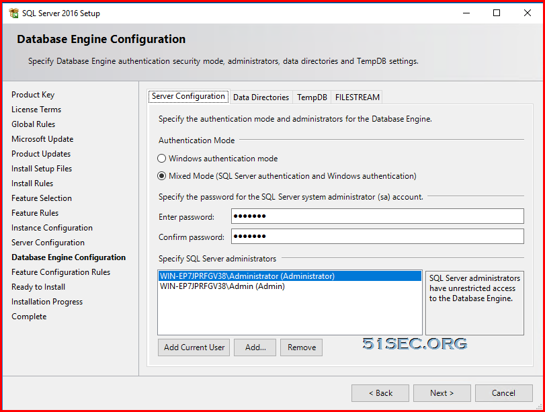Click Product Updates in the steps list
Screen dimensions: 545x412
pyautogui.click(x=41, y=154)
